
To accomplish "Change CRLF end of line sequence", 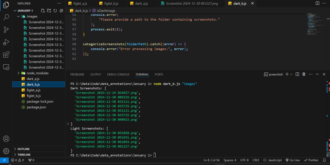I will click(256, 160).
